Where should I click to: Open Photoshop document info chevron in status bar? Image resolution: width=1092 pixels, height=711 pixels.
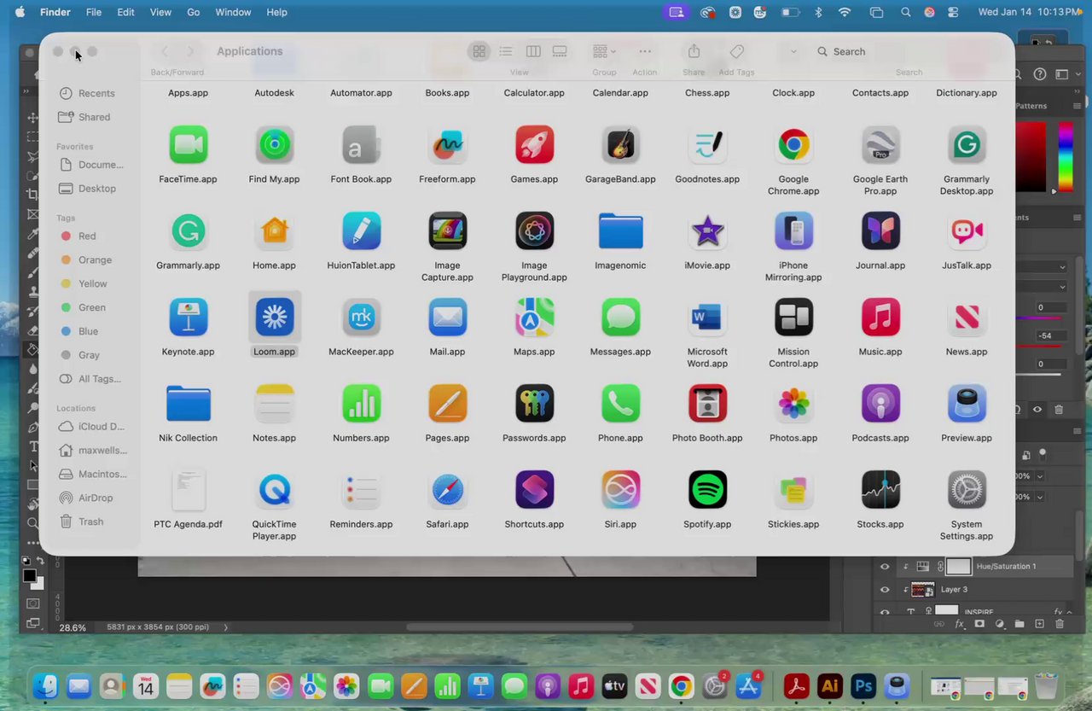225,627
